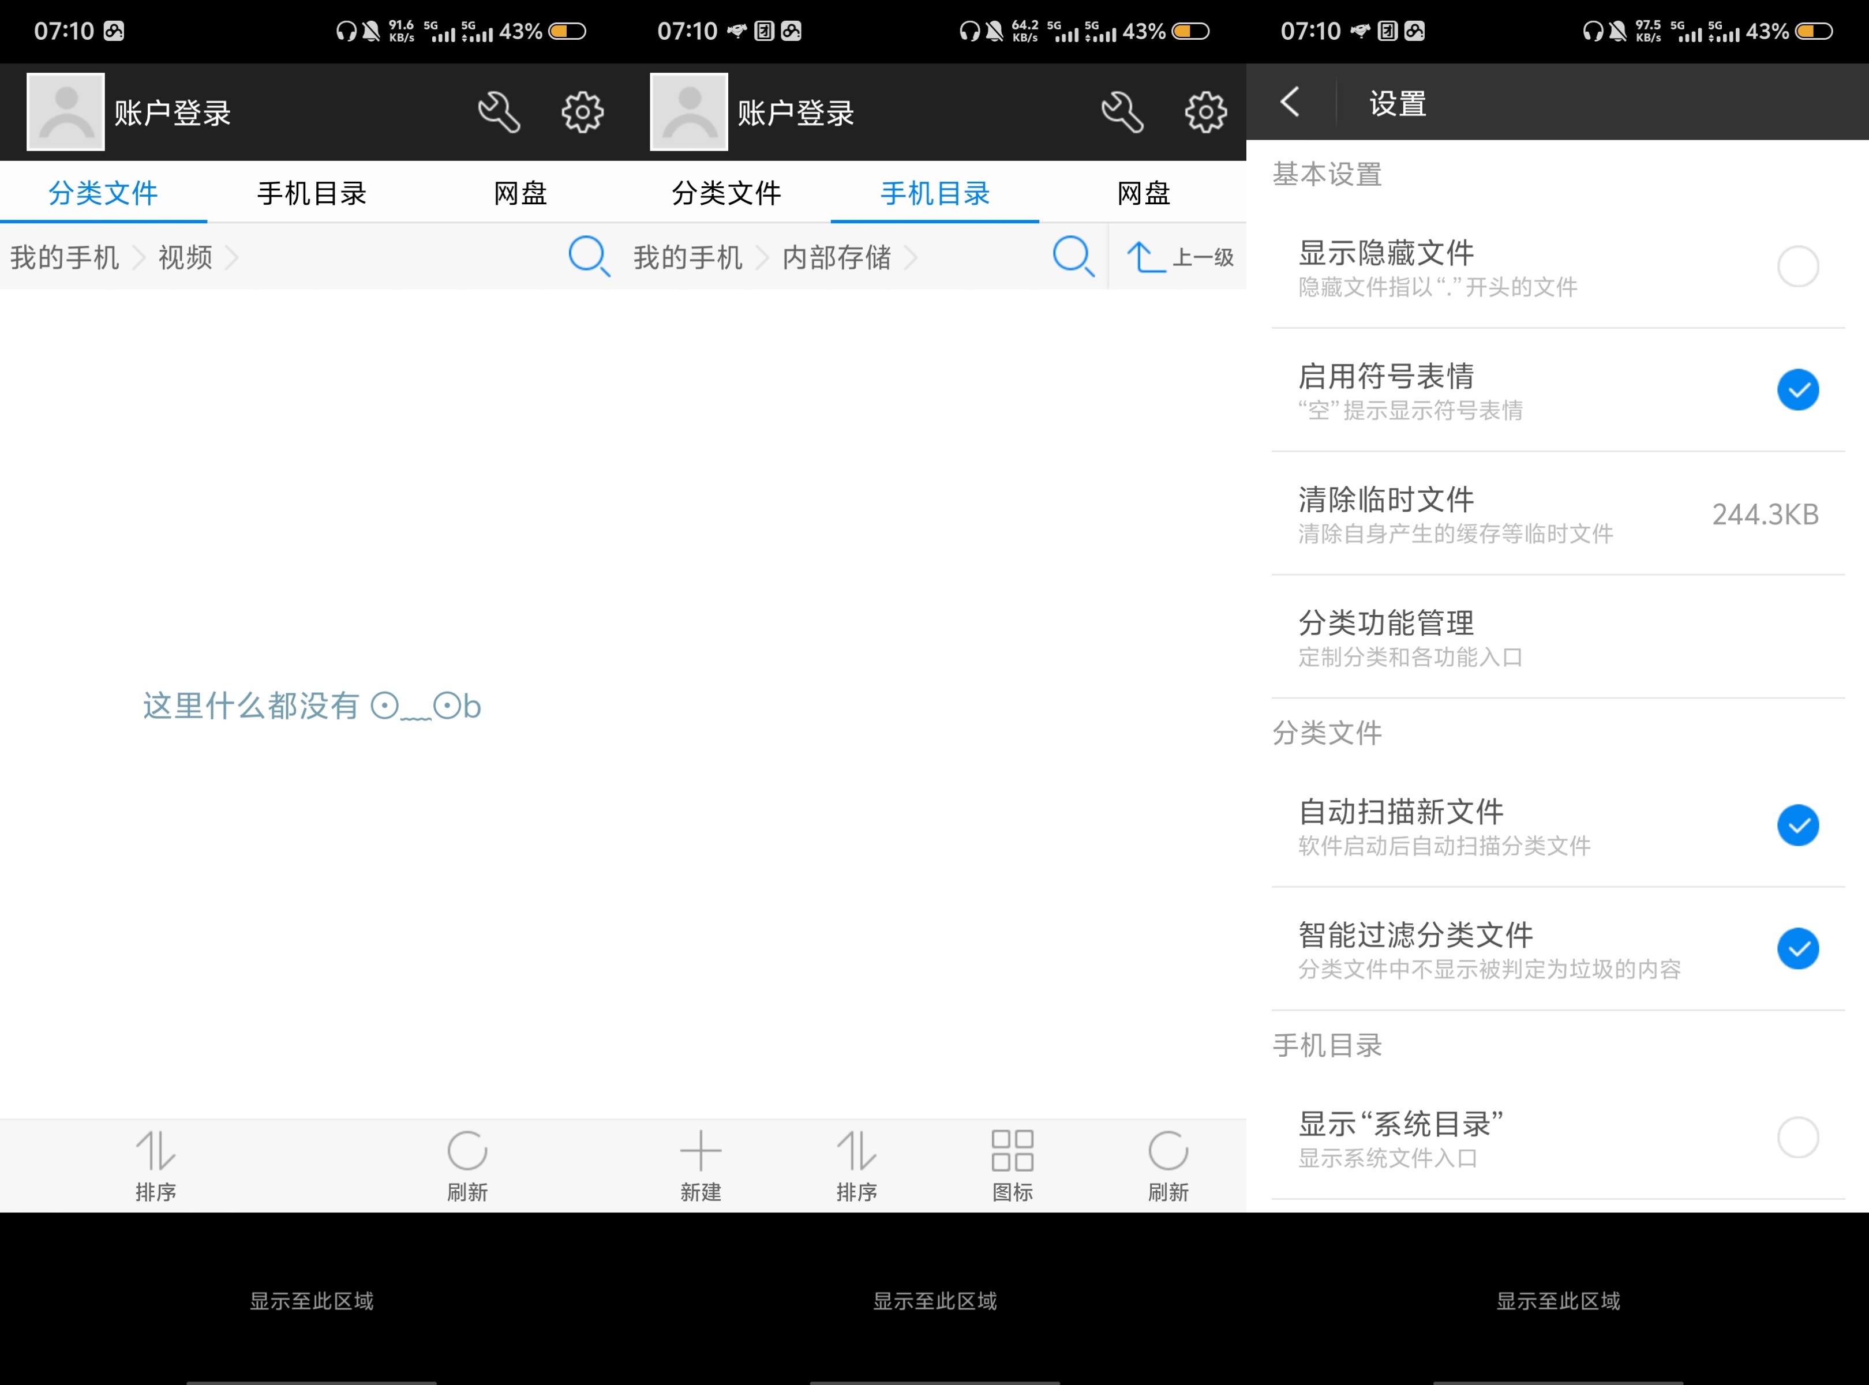The width and height of the screenshot is (1869, 1385).
Task: Switch to 网盘 tab in left screen
Action: coord(520,194)
